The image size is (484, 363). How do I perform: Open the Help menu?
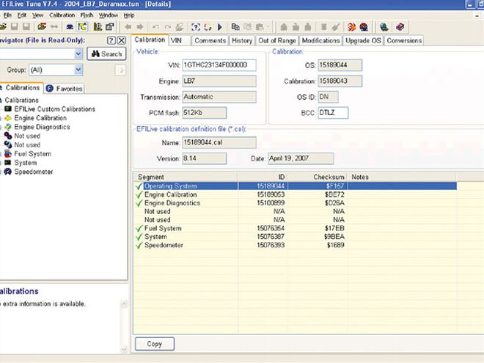click(129, 15)
